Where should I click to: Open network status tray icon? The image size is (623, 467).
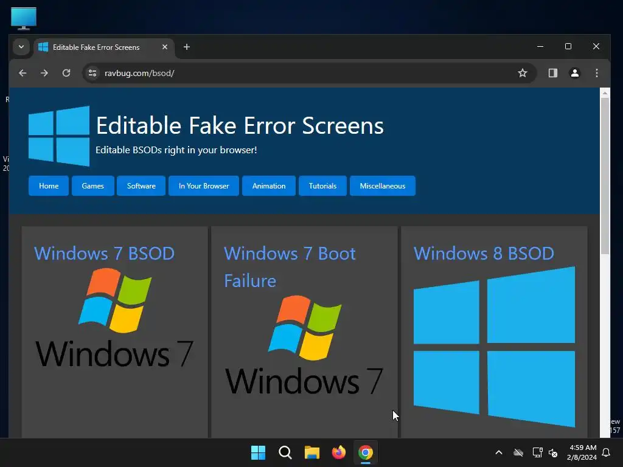(x=537, y=452)
